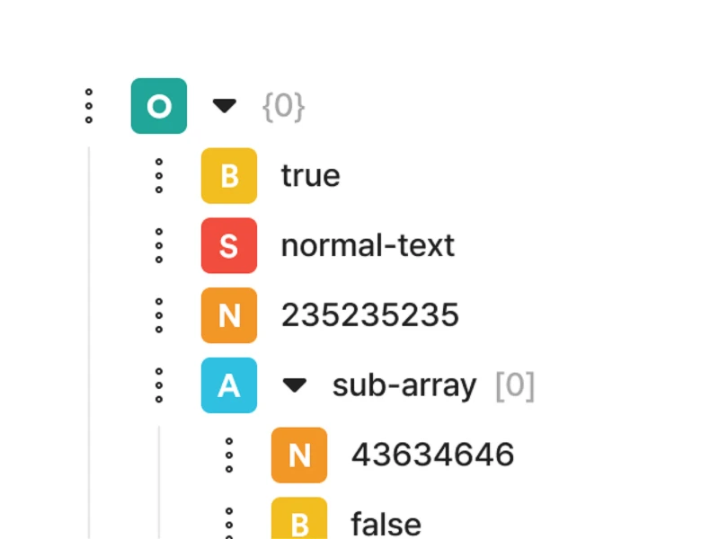
Task: Open options dots for true row
Action: point(159,175)
